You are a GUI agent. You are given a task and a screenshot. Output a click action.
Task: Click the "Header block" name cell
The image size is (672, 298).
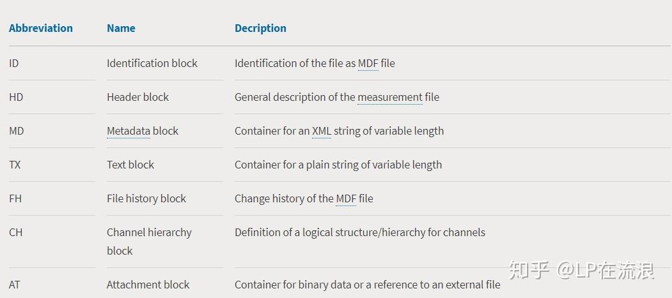point(137,97)
